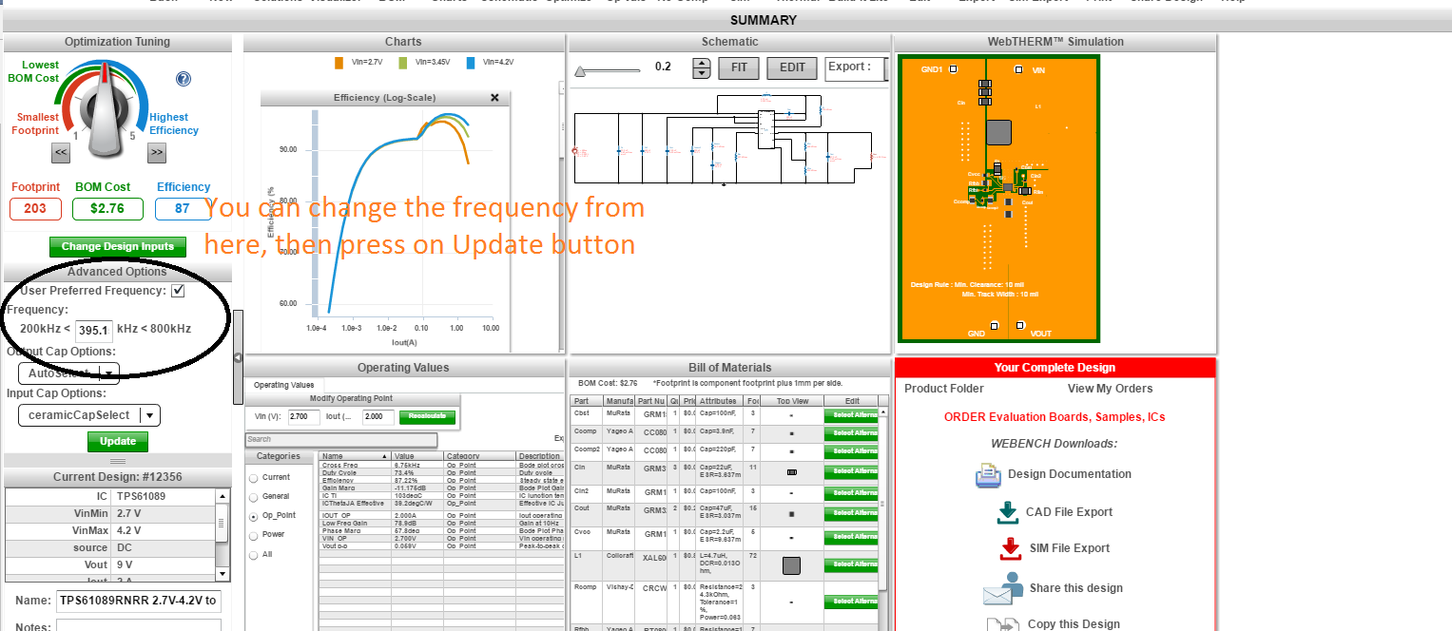The height and width of the screenshot is (631, 1452).
Task: Open the WebTHERM board simulation image
Action: [x=999, y=198]
